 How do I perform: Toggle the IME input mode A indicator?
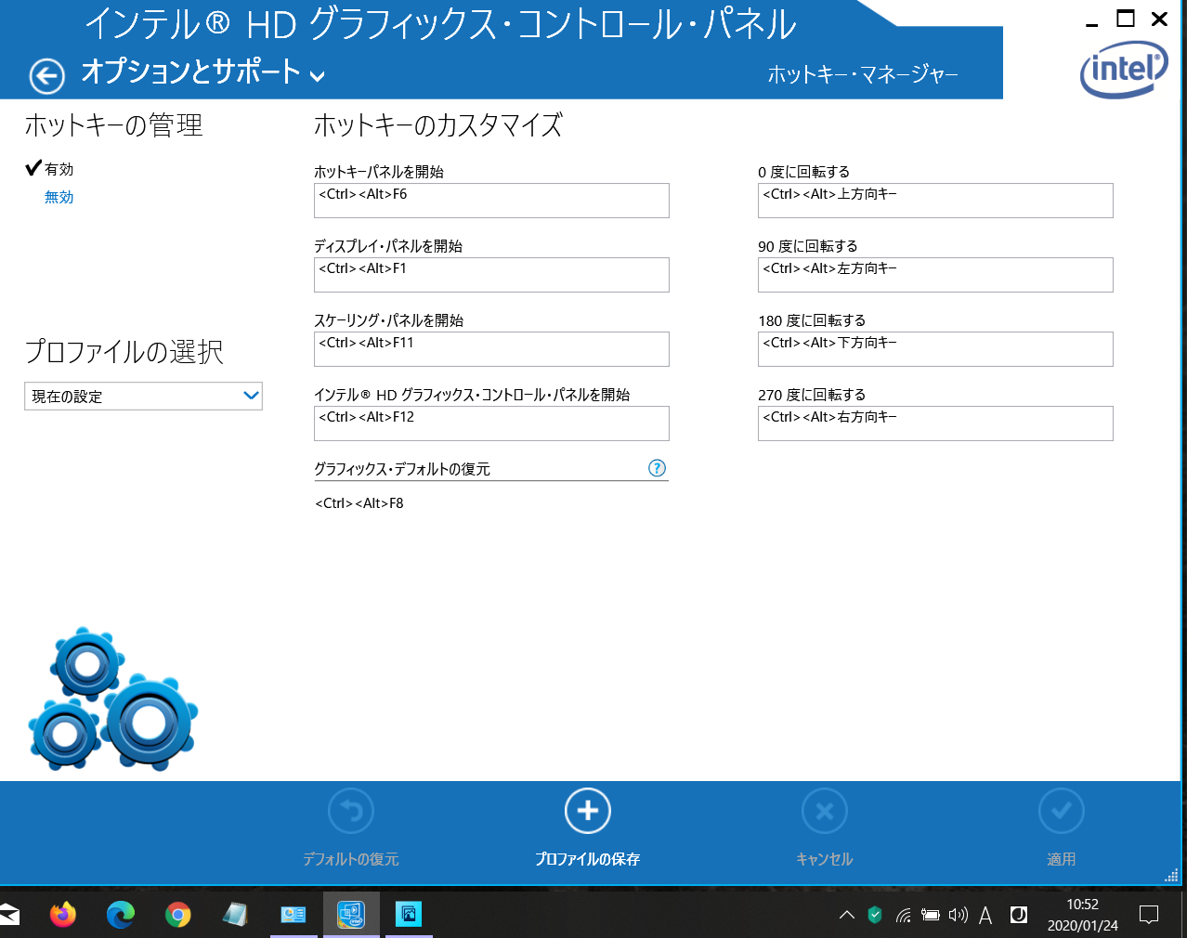click(985, 916)
